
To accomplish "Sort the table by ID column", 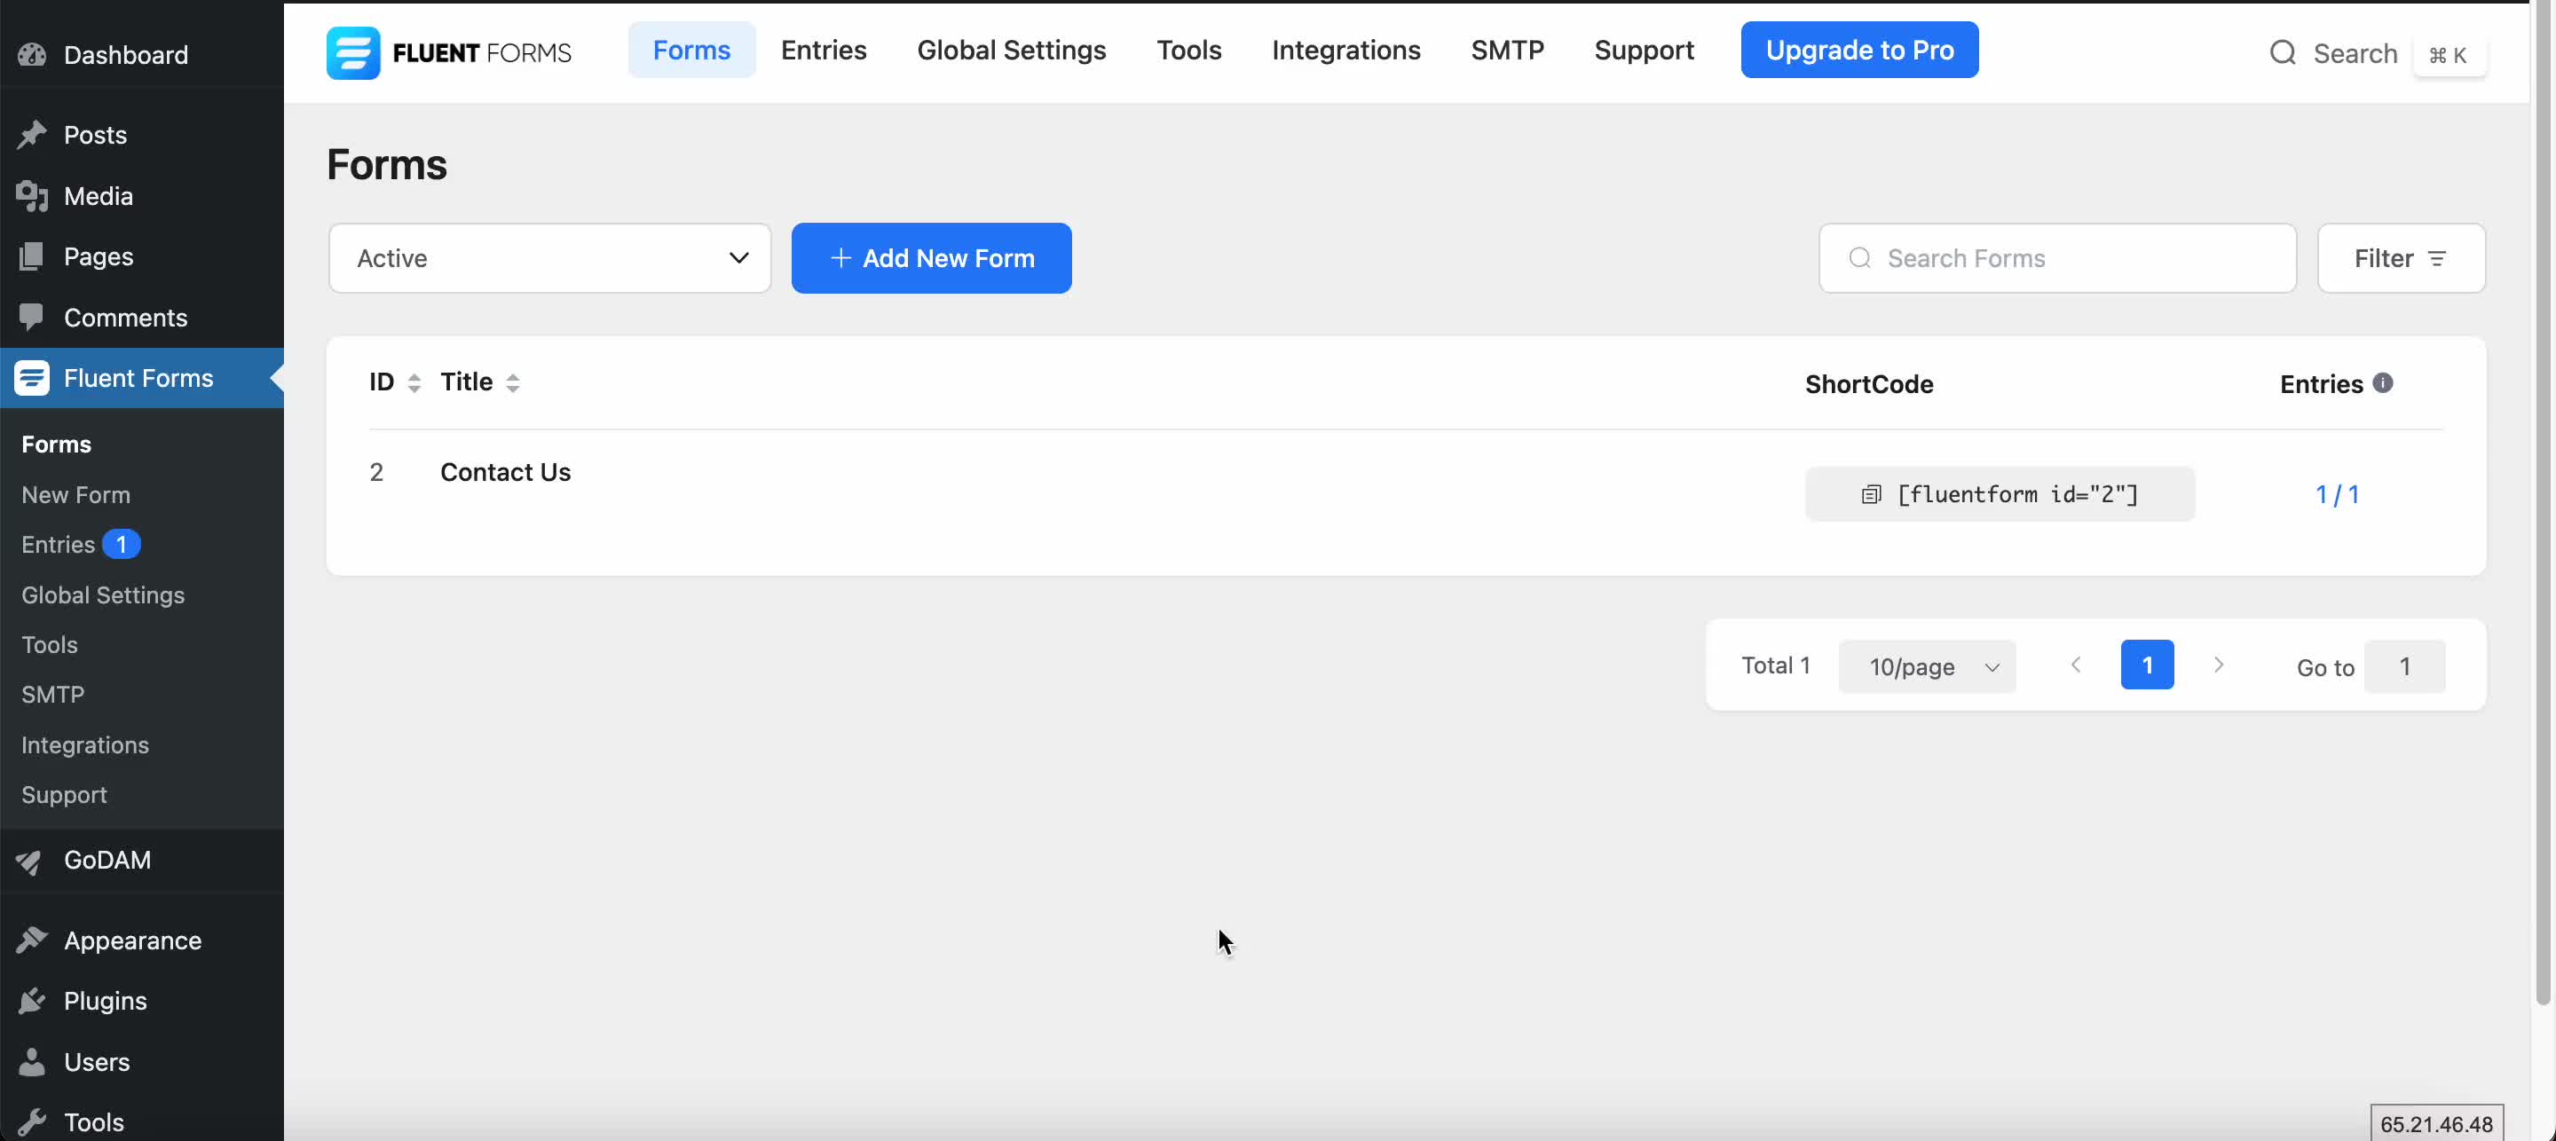I will 414,383.
